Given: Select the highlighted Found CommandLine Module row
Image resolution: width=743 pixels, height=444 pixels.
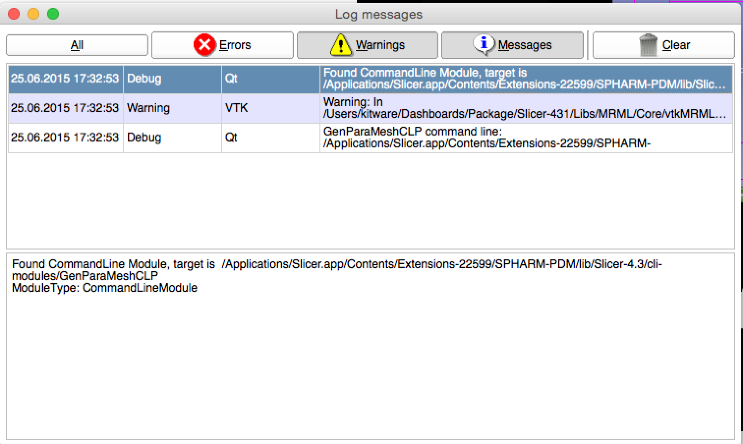Looking at the screenshot, I should click(x=524, y=79).
